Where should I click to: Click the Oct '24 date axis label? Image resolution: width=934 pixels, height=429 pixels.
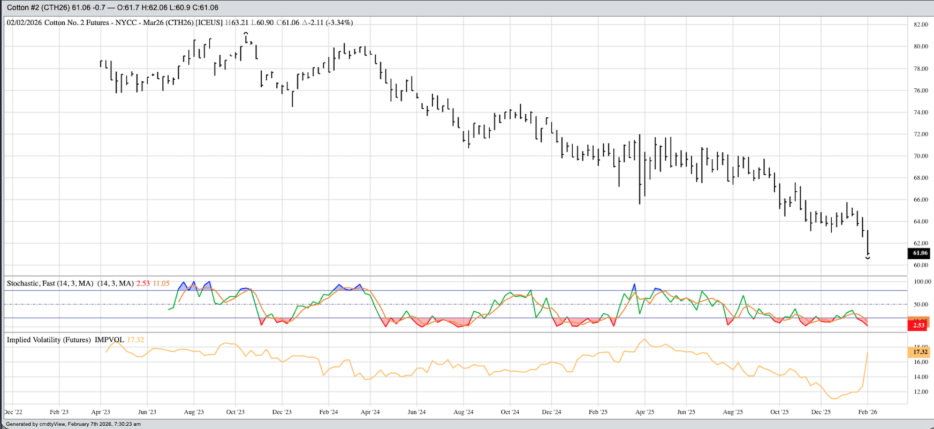pyautogui.click(x=510, y=412)
